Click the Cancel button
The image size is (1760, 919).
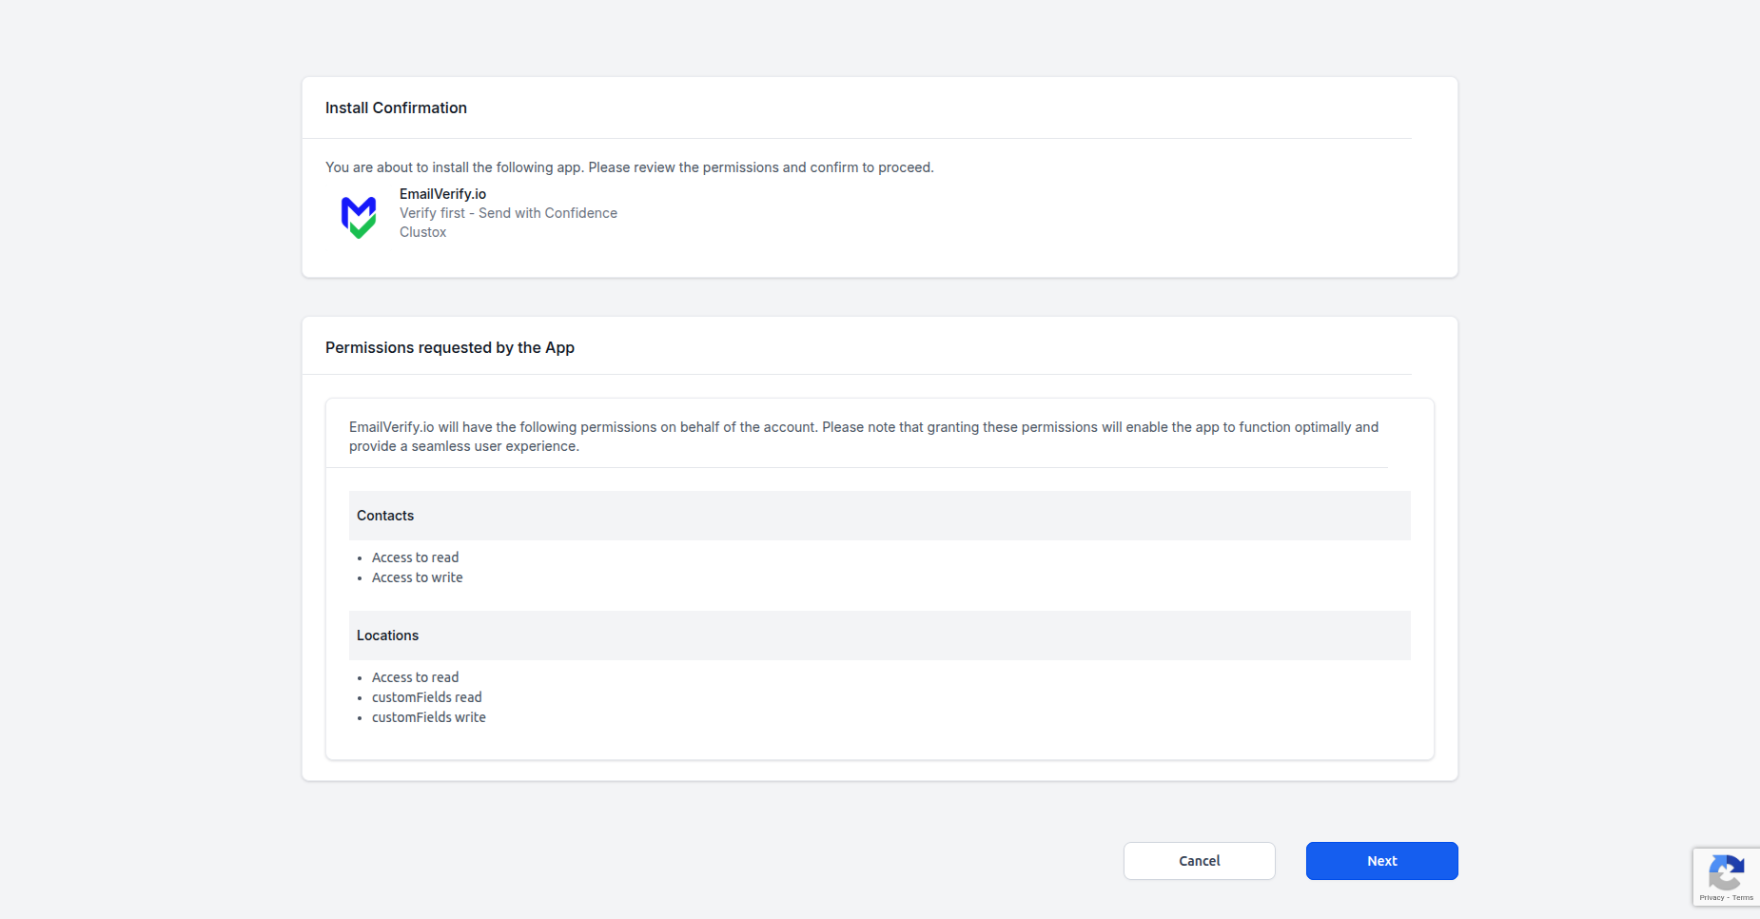coord(1199,861)
